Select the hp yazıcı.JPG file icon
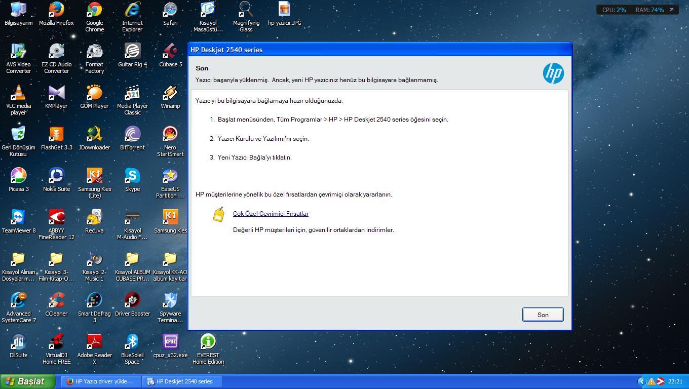689x389 pixels. tap(284, 14)
